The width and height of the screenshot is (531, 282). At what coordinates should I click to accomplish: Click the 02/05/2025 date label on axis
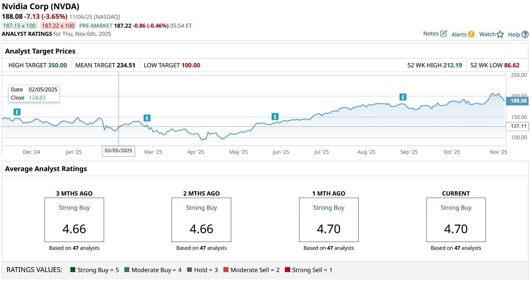click(x=118, y=151)
